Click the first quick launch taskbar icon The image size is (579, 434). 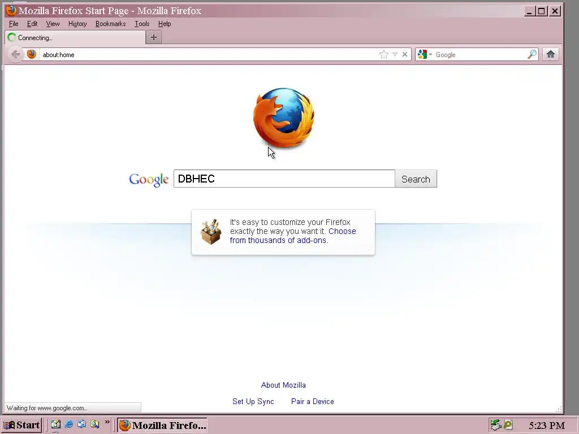(56, 424)
